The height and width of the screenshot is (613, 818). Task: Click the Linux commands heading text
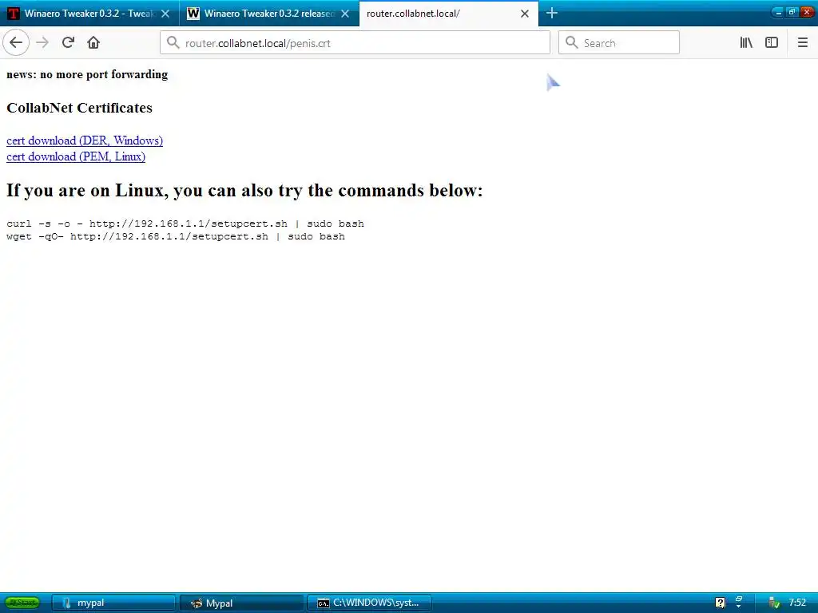click(244, 191)
